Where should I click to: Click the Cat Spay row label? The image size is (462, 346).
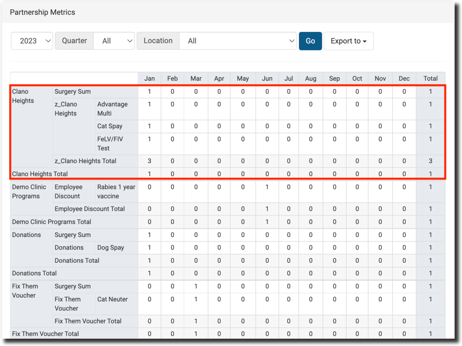click(110, 126)
